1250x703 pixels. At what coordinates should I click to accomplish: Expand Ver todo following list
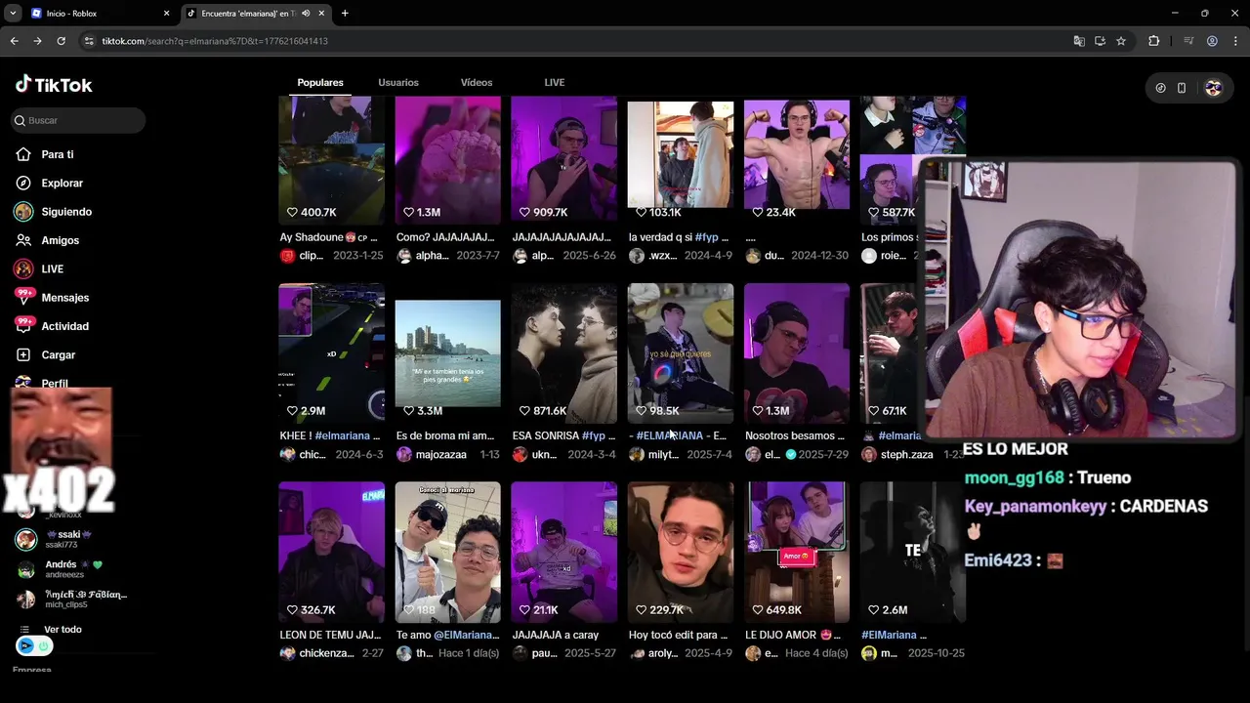pos(62,630)
